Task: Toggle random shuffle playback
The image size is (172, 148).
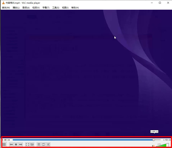Action: tap(48, 145)
